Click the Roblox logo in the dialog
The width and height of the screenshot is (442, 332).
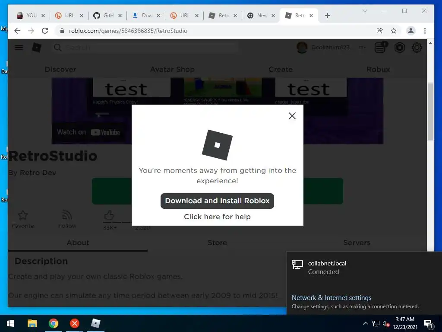tap(217, 145)
